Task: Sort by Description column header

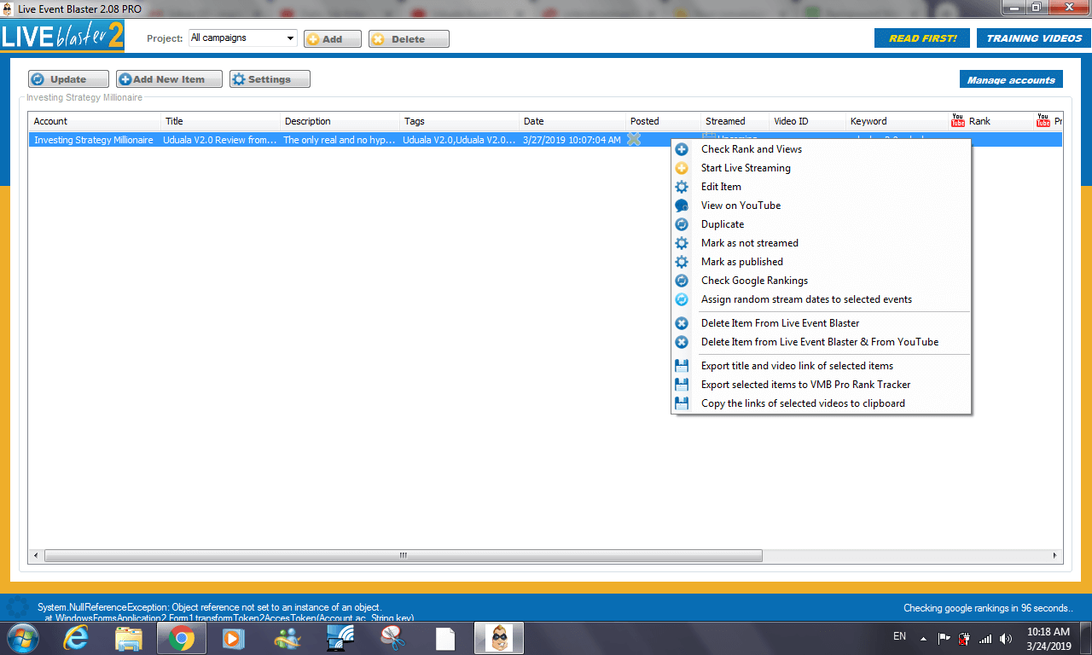Action: tap(340, 121)
